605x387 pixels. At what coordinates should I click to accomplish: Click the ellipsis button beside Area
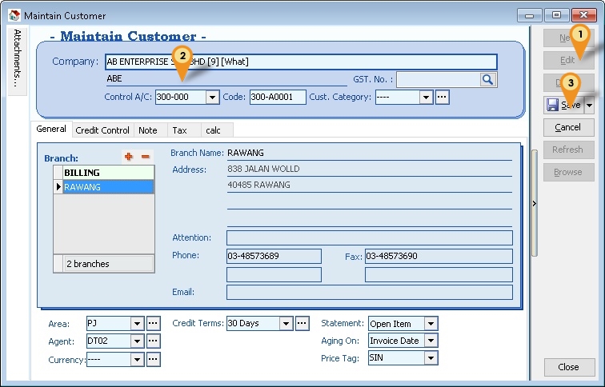pos(153,324)
